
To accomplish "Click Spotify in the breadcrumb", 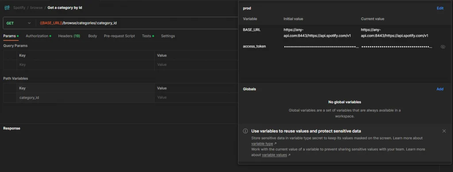I will (19, 8).
